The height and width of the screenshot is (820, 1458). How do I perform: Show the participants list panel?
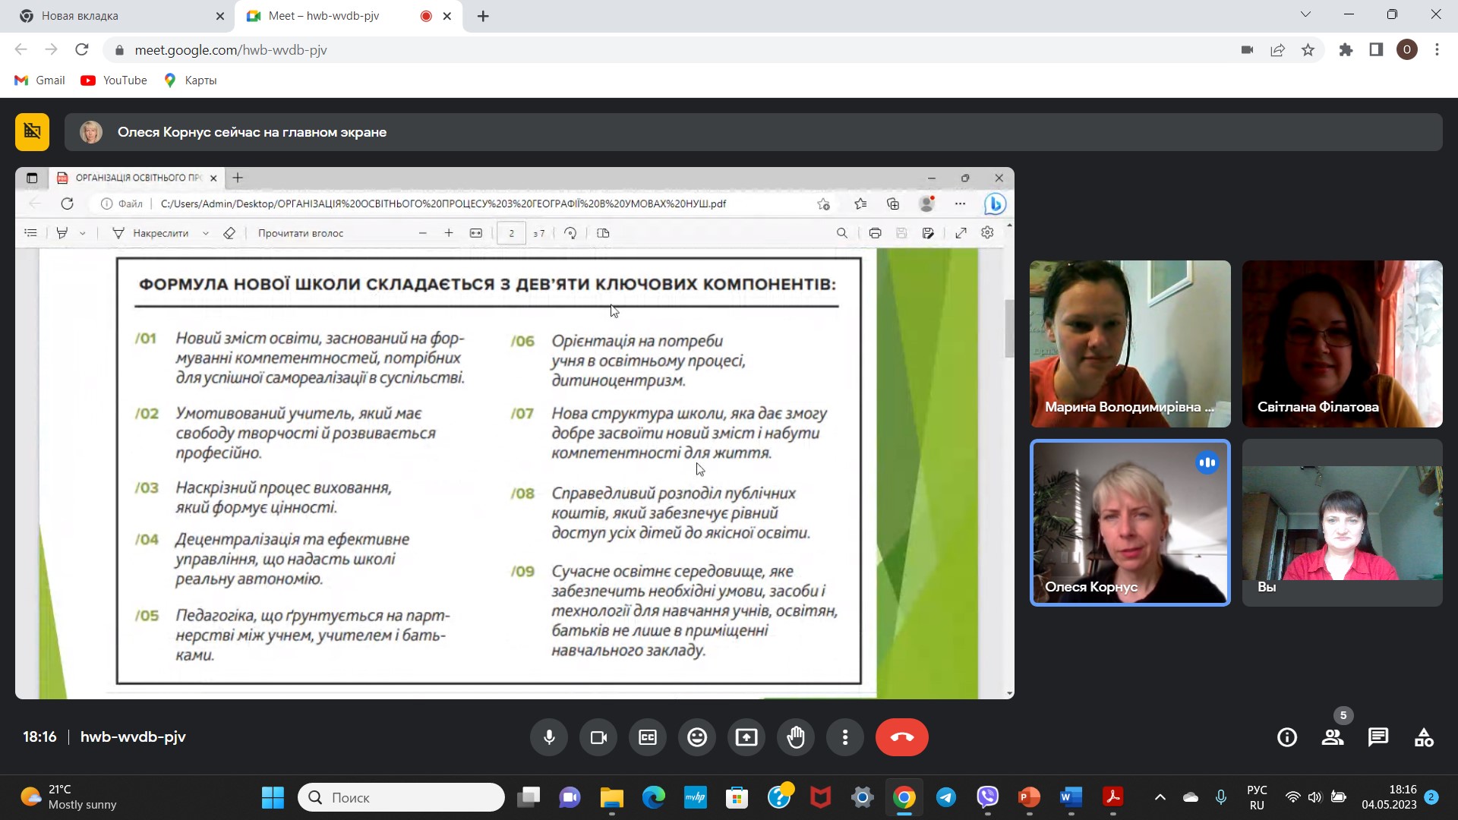[1333, 737]
